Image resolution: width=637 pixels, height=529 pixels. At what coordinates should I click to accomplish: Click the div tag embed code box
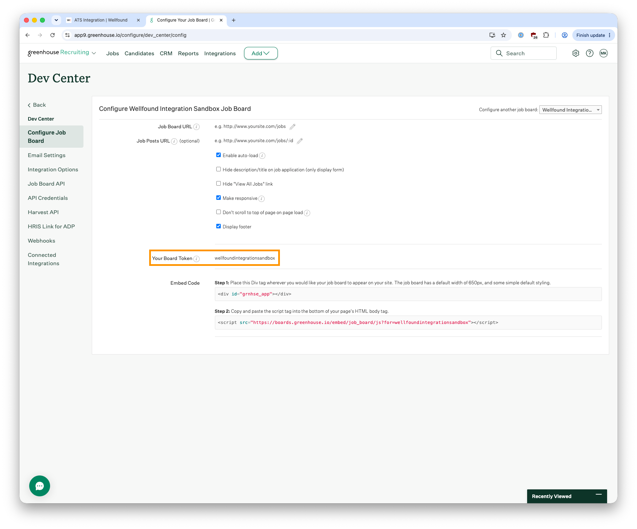pyautogui.click(x=408, y=294)
